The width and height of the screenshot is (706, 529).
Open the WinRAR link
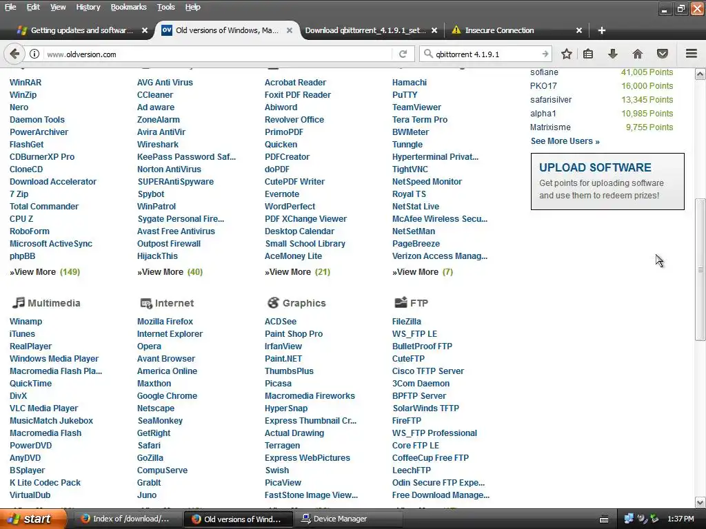26,83
